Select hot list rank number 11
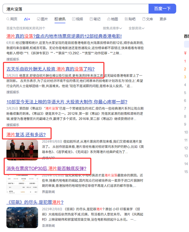Image resolution: width=189 pixels, height=232 pixels. 186,140
